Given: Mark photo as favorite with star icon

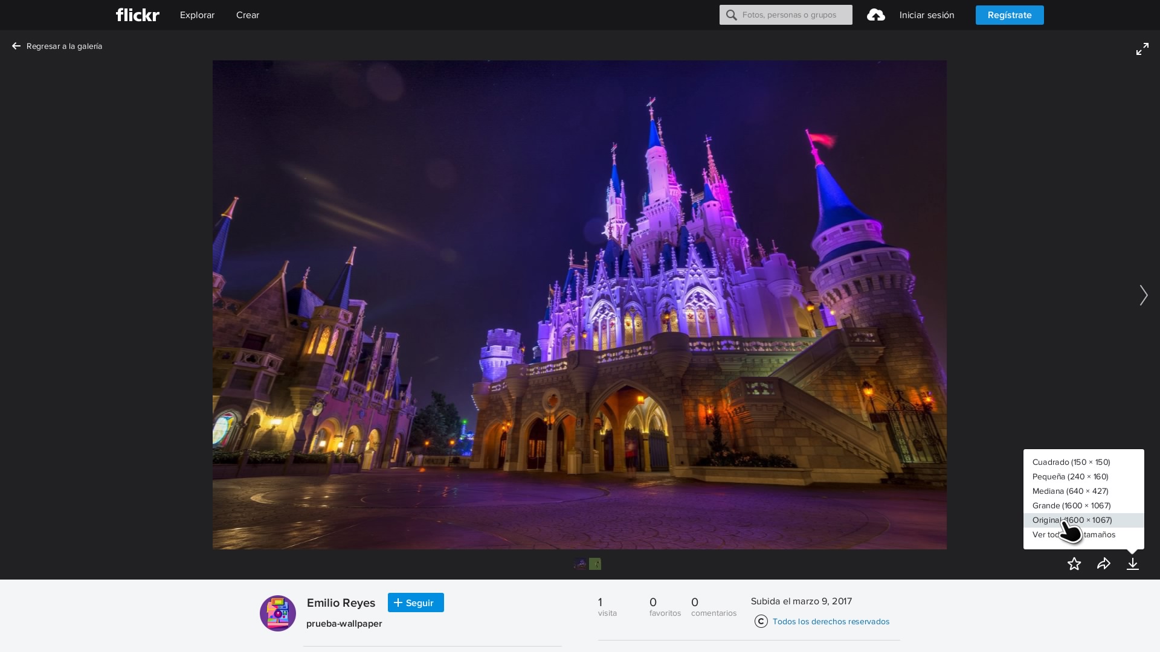Looking at the screenshot, I should tap(1074, 564).
